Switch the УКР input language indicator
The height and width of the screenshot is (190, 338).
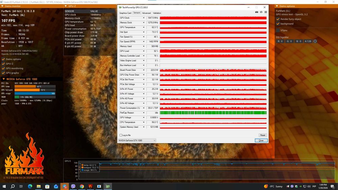coord(314,186)
